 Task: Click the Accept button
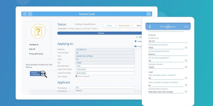point(109,25)
